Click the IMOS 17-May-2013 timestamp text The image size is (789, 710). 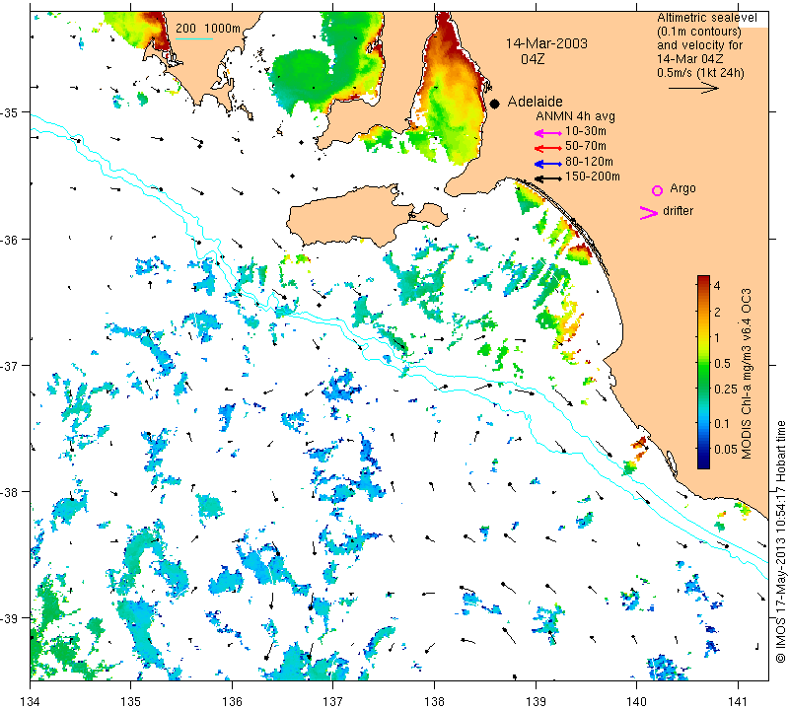(780, 541)
